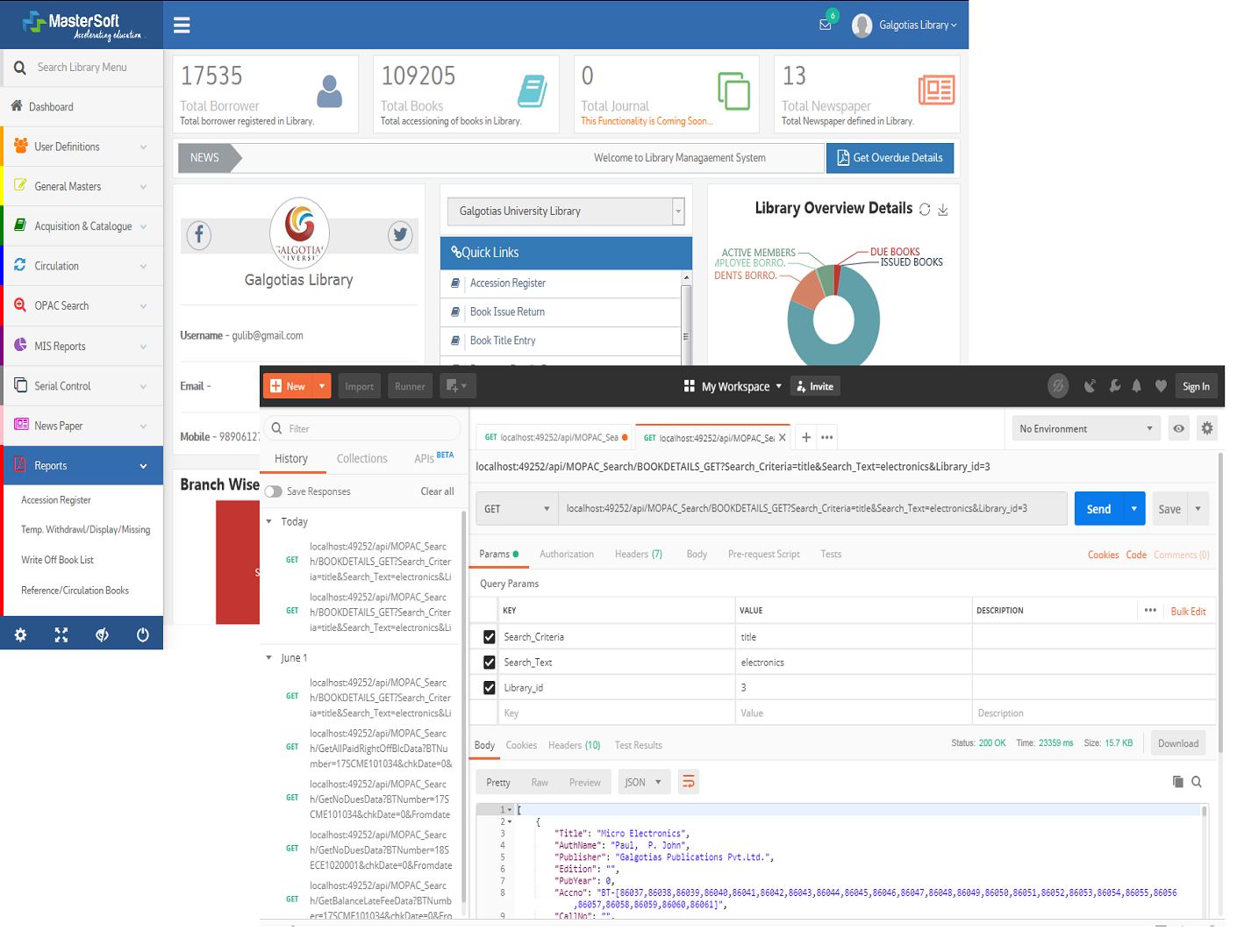
Task: Add a new request tab with plus
Action: (x=806, y=437)
